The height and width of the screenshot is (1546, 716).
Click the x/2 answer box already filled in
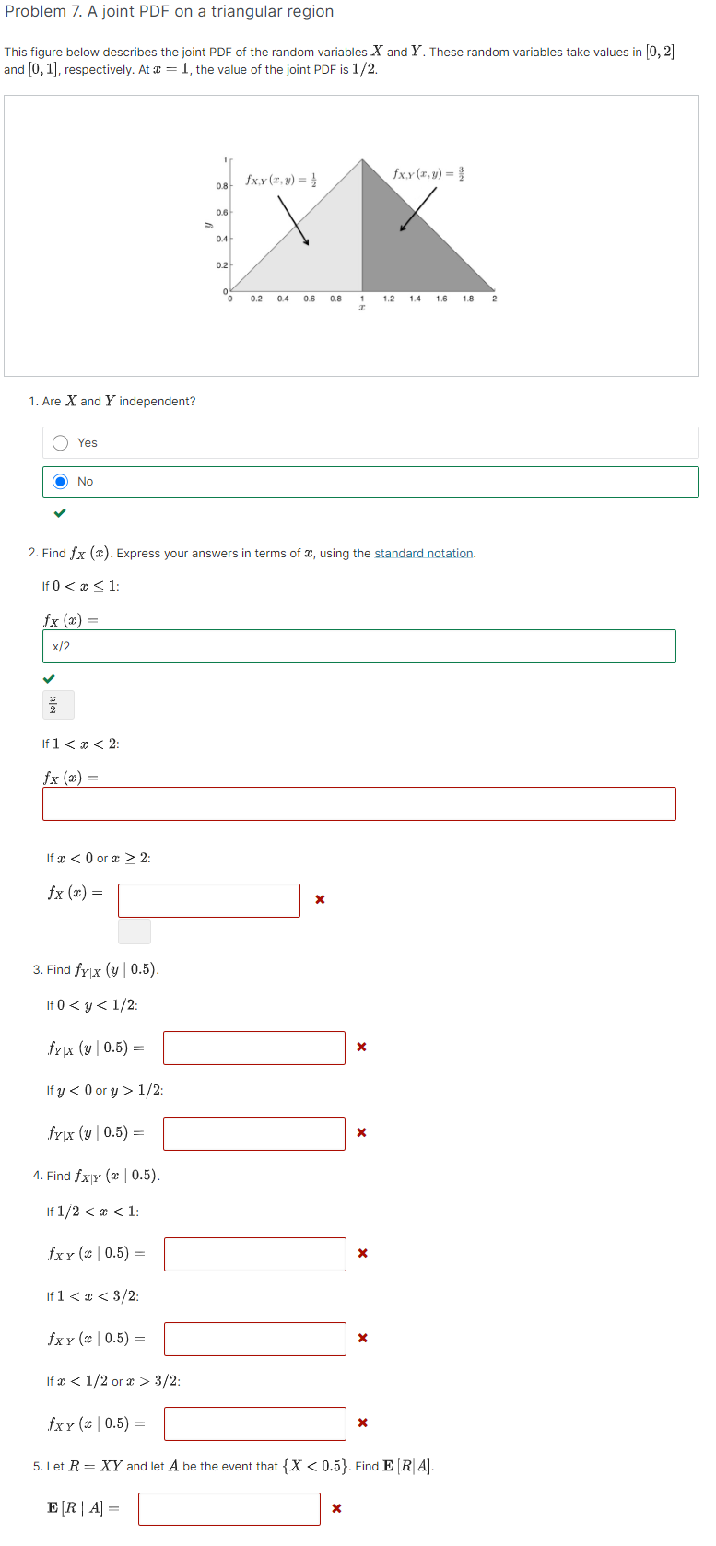tap(359, 646)
